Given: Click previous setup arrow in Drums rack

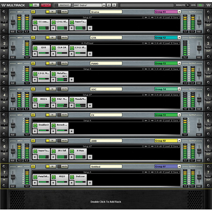Looking at the screenshot, I should coord(146,17).
